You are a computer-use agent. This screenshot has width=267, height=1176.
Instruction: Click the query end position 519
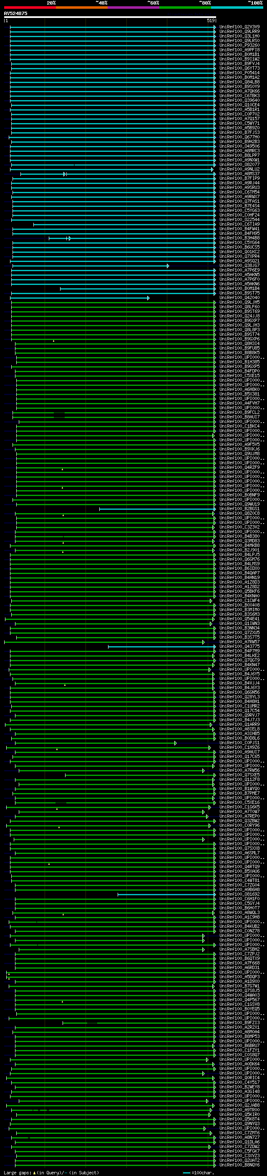tap(211, 20)
